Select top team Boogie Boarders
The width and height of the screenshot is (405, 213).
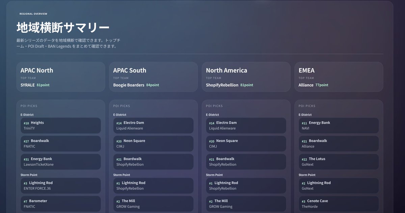[x=129, y=85]
